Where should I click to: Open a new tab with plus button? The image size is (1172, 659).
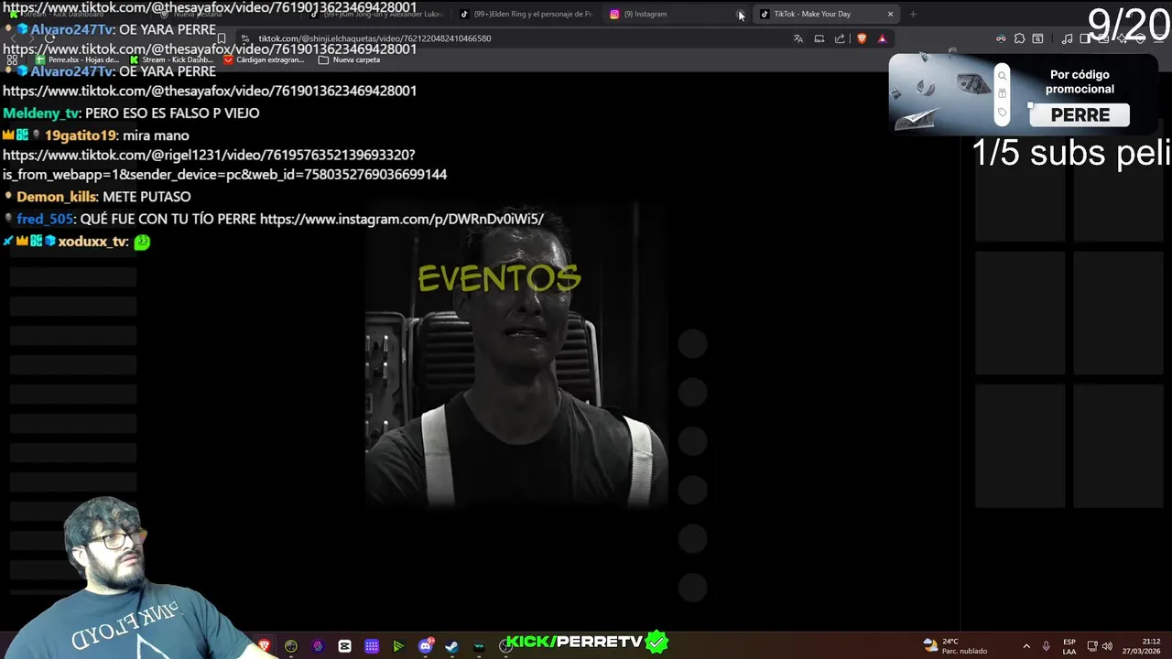[x=913, y=14]
